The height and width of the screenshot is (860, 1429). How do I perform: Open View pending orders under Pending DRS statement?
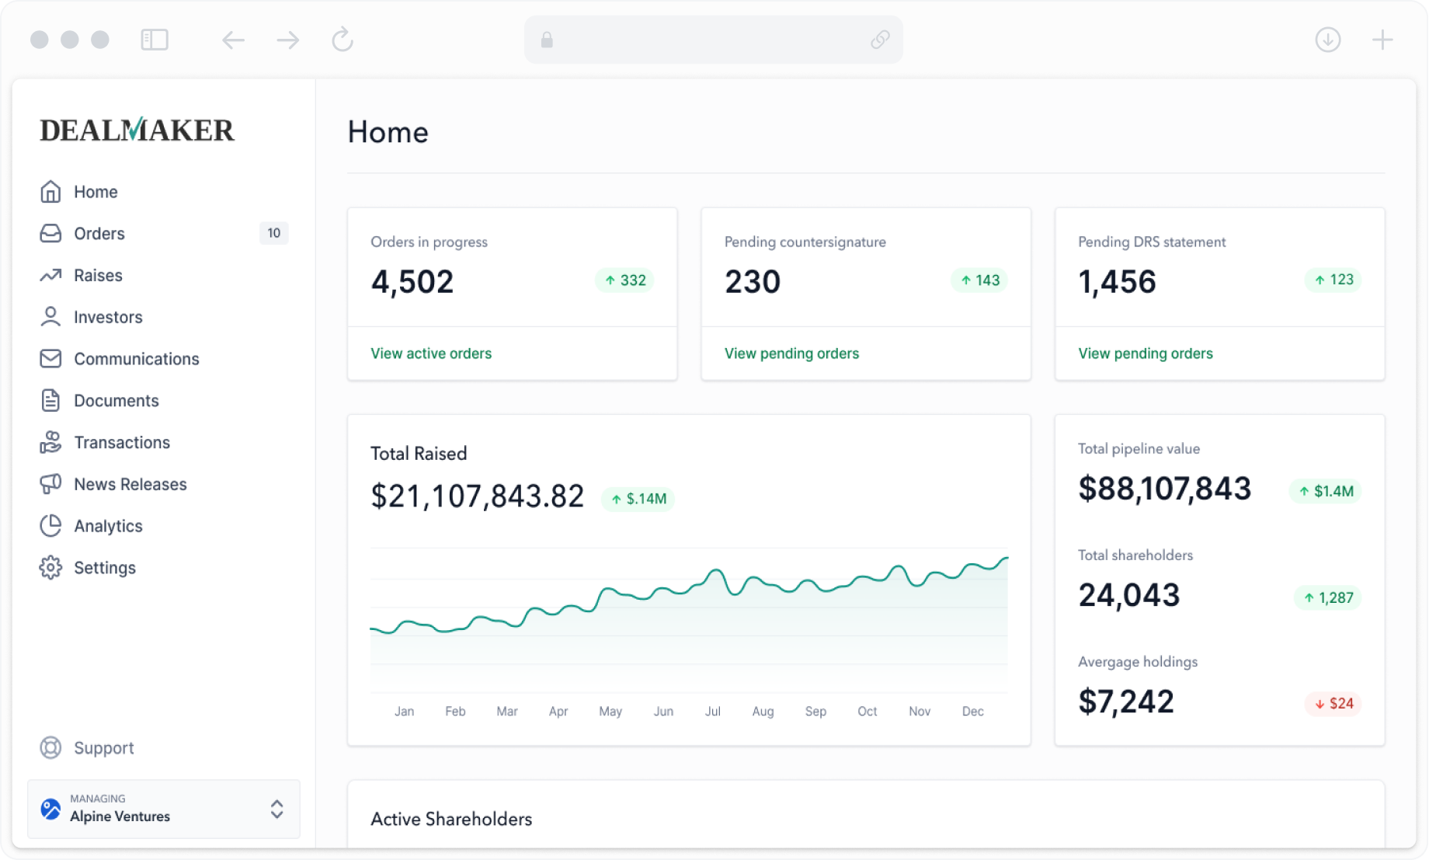(1145, 353)
